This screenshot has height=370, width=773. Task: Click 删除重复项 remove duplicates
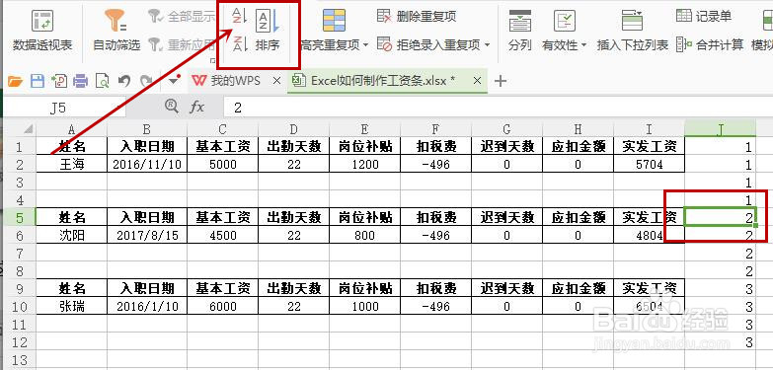pos(417,16)
